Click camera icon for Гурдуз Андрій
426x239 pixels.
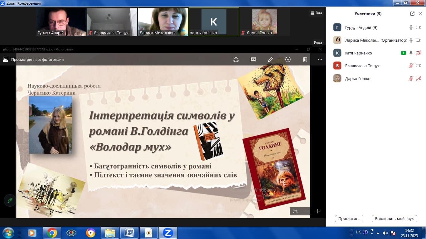click(x=419, y=27)
